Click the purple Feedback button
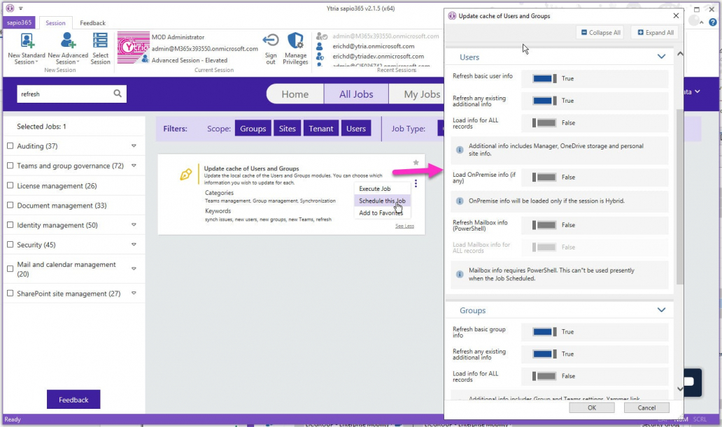 [x=73, y=399]
